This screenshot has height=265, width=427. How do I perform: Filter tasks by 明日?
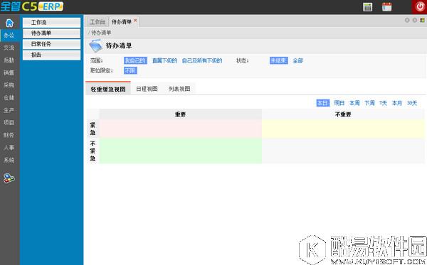point(339,103)
